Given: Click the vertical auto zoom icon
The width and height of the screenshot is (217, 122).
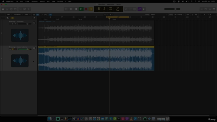Looking at the screenshot, I should [x=192, y=15].
